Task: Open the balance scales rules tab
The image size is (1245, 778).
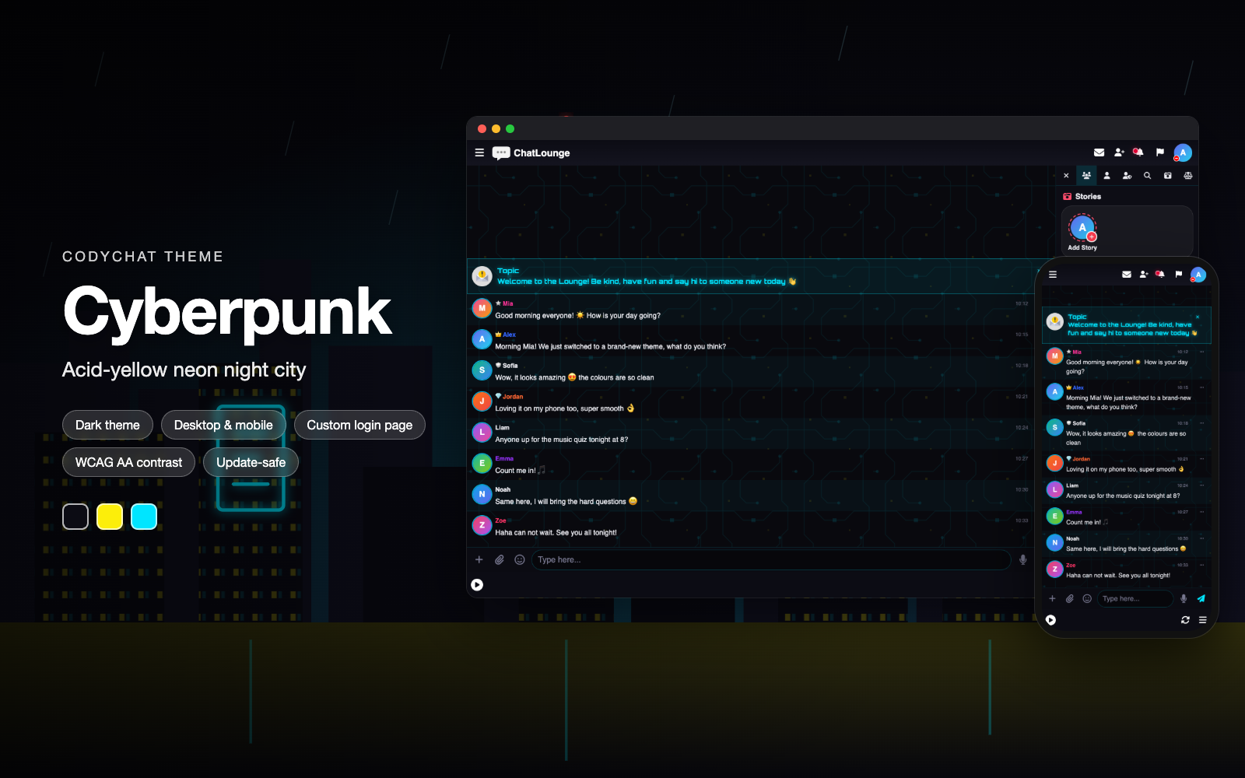Action: 1187,176
